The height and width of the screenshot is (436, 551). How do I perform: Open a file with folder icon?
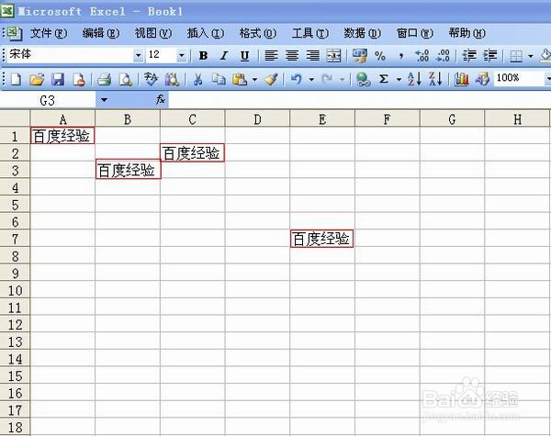(37, 79)
